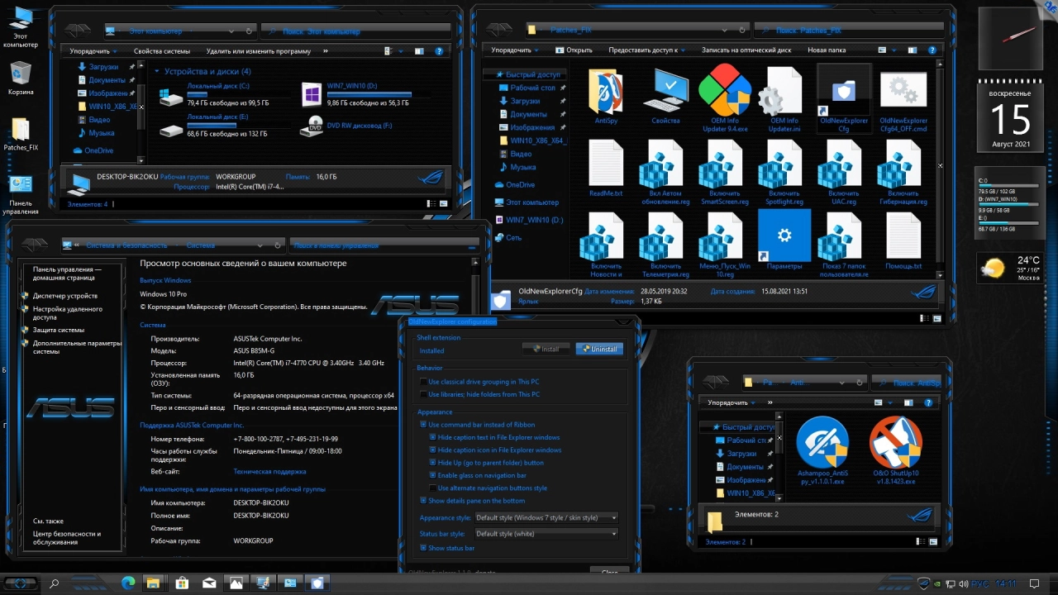Open Диспетчер устройств in control panel
Screen dimensions: 1058x595
coord(65,296)
